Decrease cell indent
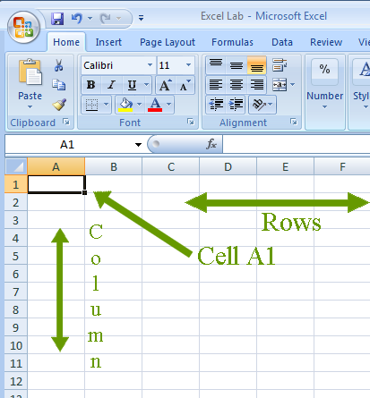 tap(216, 105)
